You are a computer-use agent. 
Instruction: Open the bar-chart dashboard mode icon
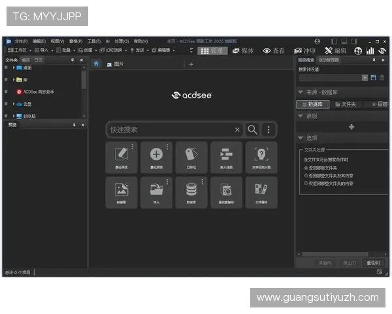click(x=370, y=51)
